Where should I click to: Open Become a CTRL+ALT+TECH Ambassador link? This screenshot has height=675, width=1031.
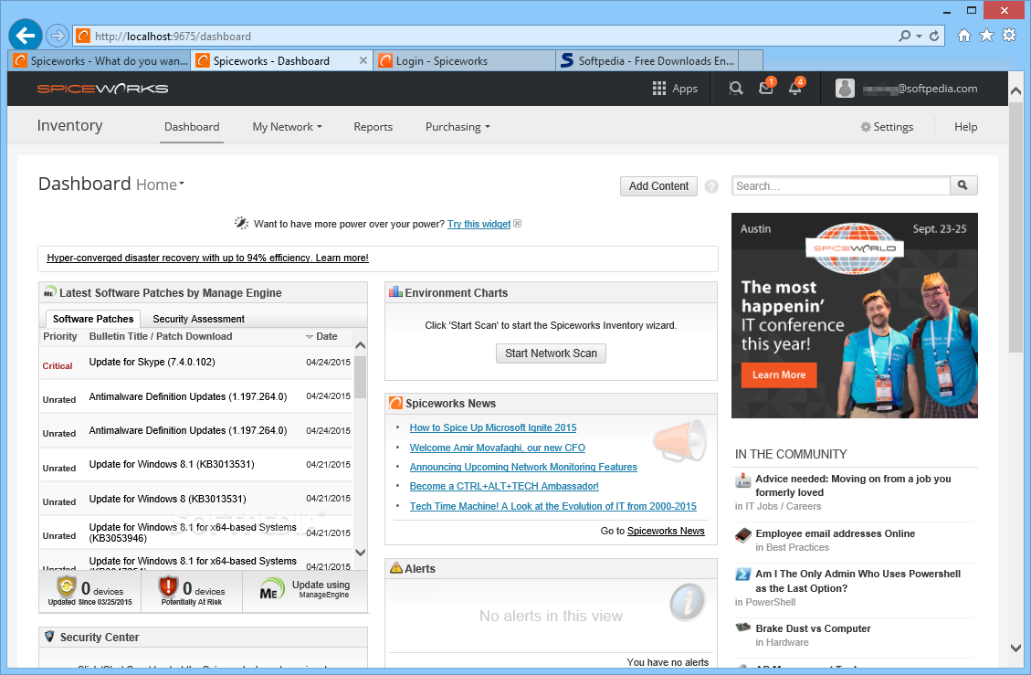[x=504, y=486]
